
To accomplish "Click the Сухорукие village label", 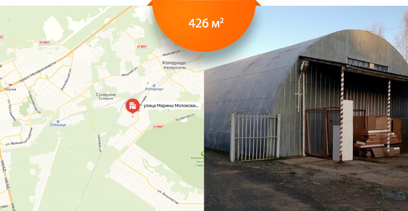I will pos(106,95).
